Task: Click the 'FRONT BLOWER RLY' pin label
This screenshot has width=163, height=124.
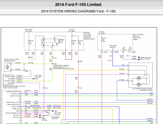Action: [12, 113]
